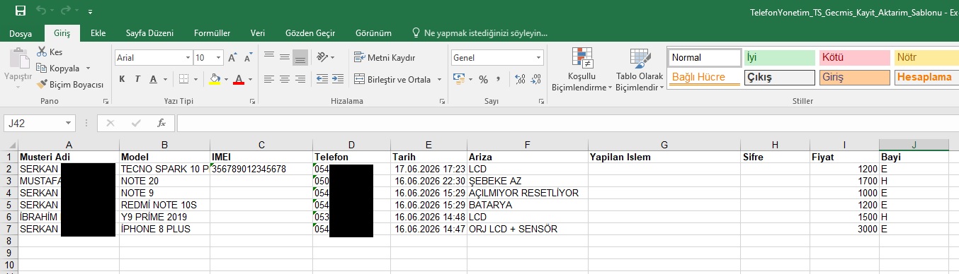Open Yazı Tipi dialog launcher
Image resolution: width=959 pixels, height=274 pixels.
[x=253, y=102]
